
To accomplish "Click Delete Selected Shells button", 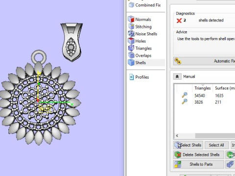I will tap(199, 154).
